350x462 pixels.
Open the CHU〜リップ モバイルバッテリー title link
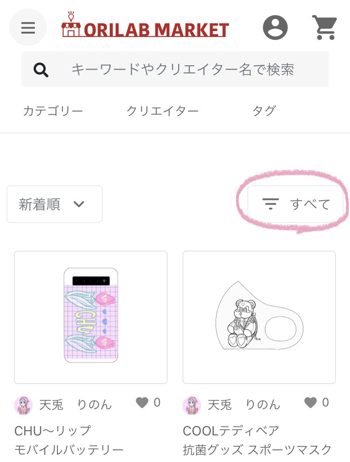pyautogui.click(x=69, y=440)
